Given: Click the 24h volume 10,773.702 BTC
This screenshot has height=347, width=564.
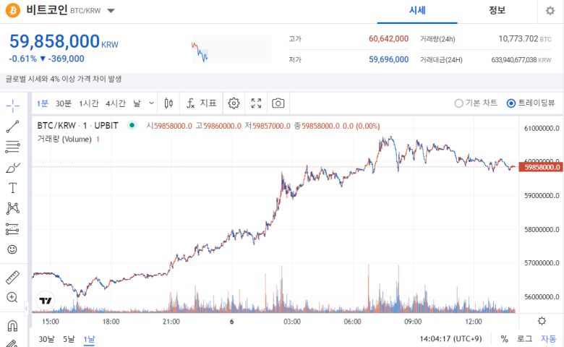Looking at the screenshot, I should [525, 39].
